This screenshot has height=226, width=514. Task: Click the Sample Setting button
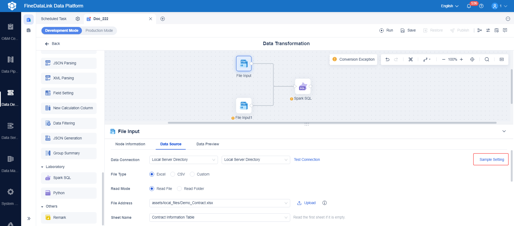[491, 159]
